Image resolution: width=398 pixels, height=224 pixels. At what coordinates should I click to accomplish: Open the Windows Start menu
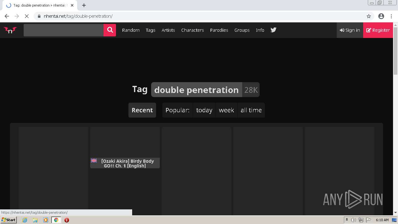tap(9, 220)
